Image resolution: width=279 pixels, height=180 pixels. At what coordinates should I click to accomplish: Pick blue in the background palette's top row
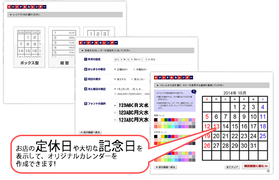coord(169,120)
